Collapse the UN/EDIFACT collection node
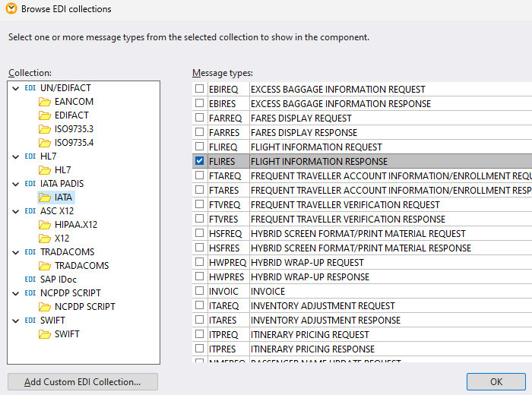 tap(16, 88)
